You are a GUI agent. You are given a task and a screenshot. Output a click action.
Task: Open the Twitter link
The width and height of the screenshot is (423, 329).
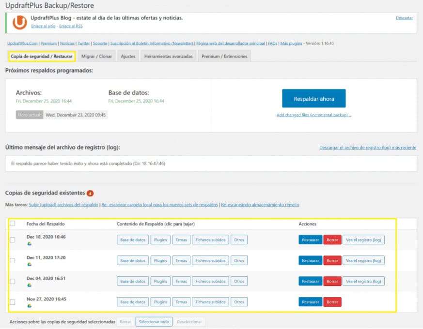point(84,44)
